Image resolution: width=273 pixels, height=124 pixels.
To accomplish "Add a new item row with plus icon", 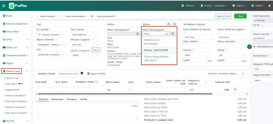I will [x=235, y=90].
